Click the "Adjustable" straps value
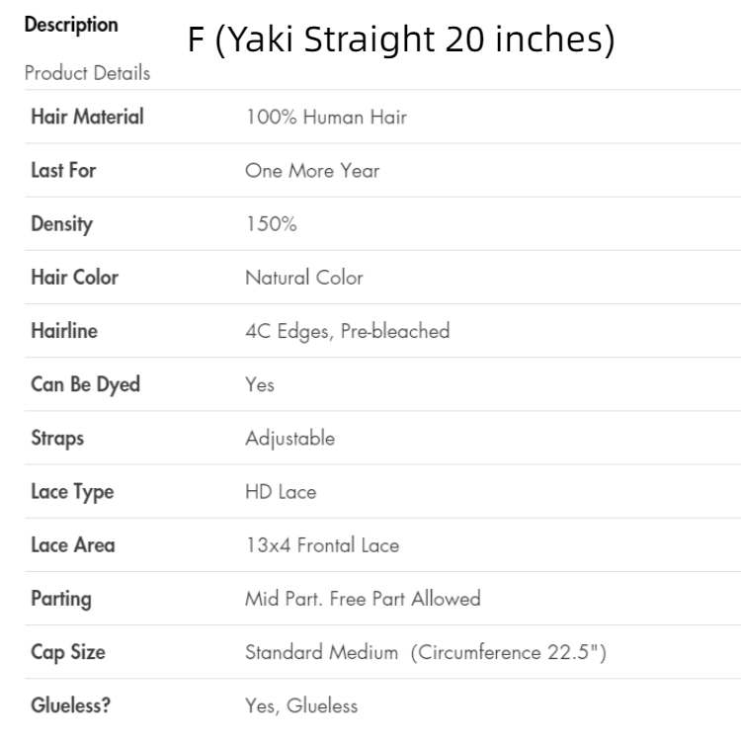The image size is (741, 741). tap(289, 438)
